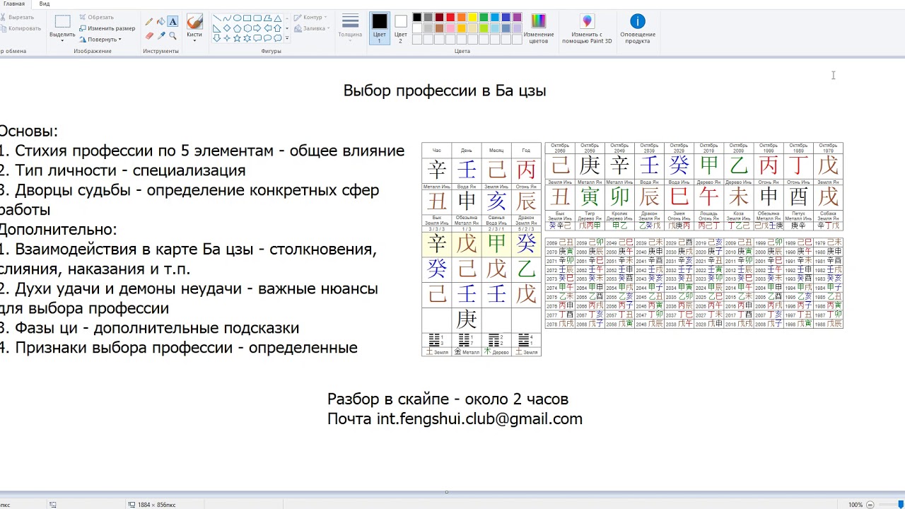905x509 pixels.
Task: Select the straight Line shape
Action: 216,18
